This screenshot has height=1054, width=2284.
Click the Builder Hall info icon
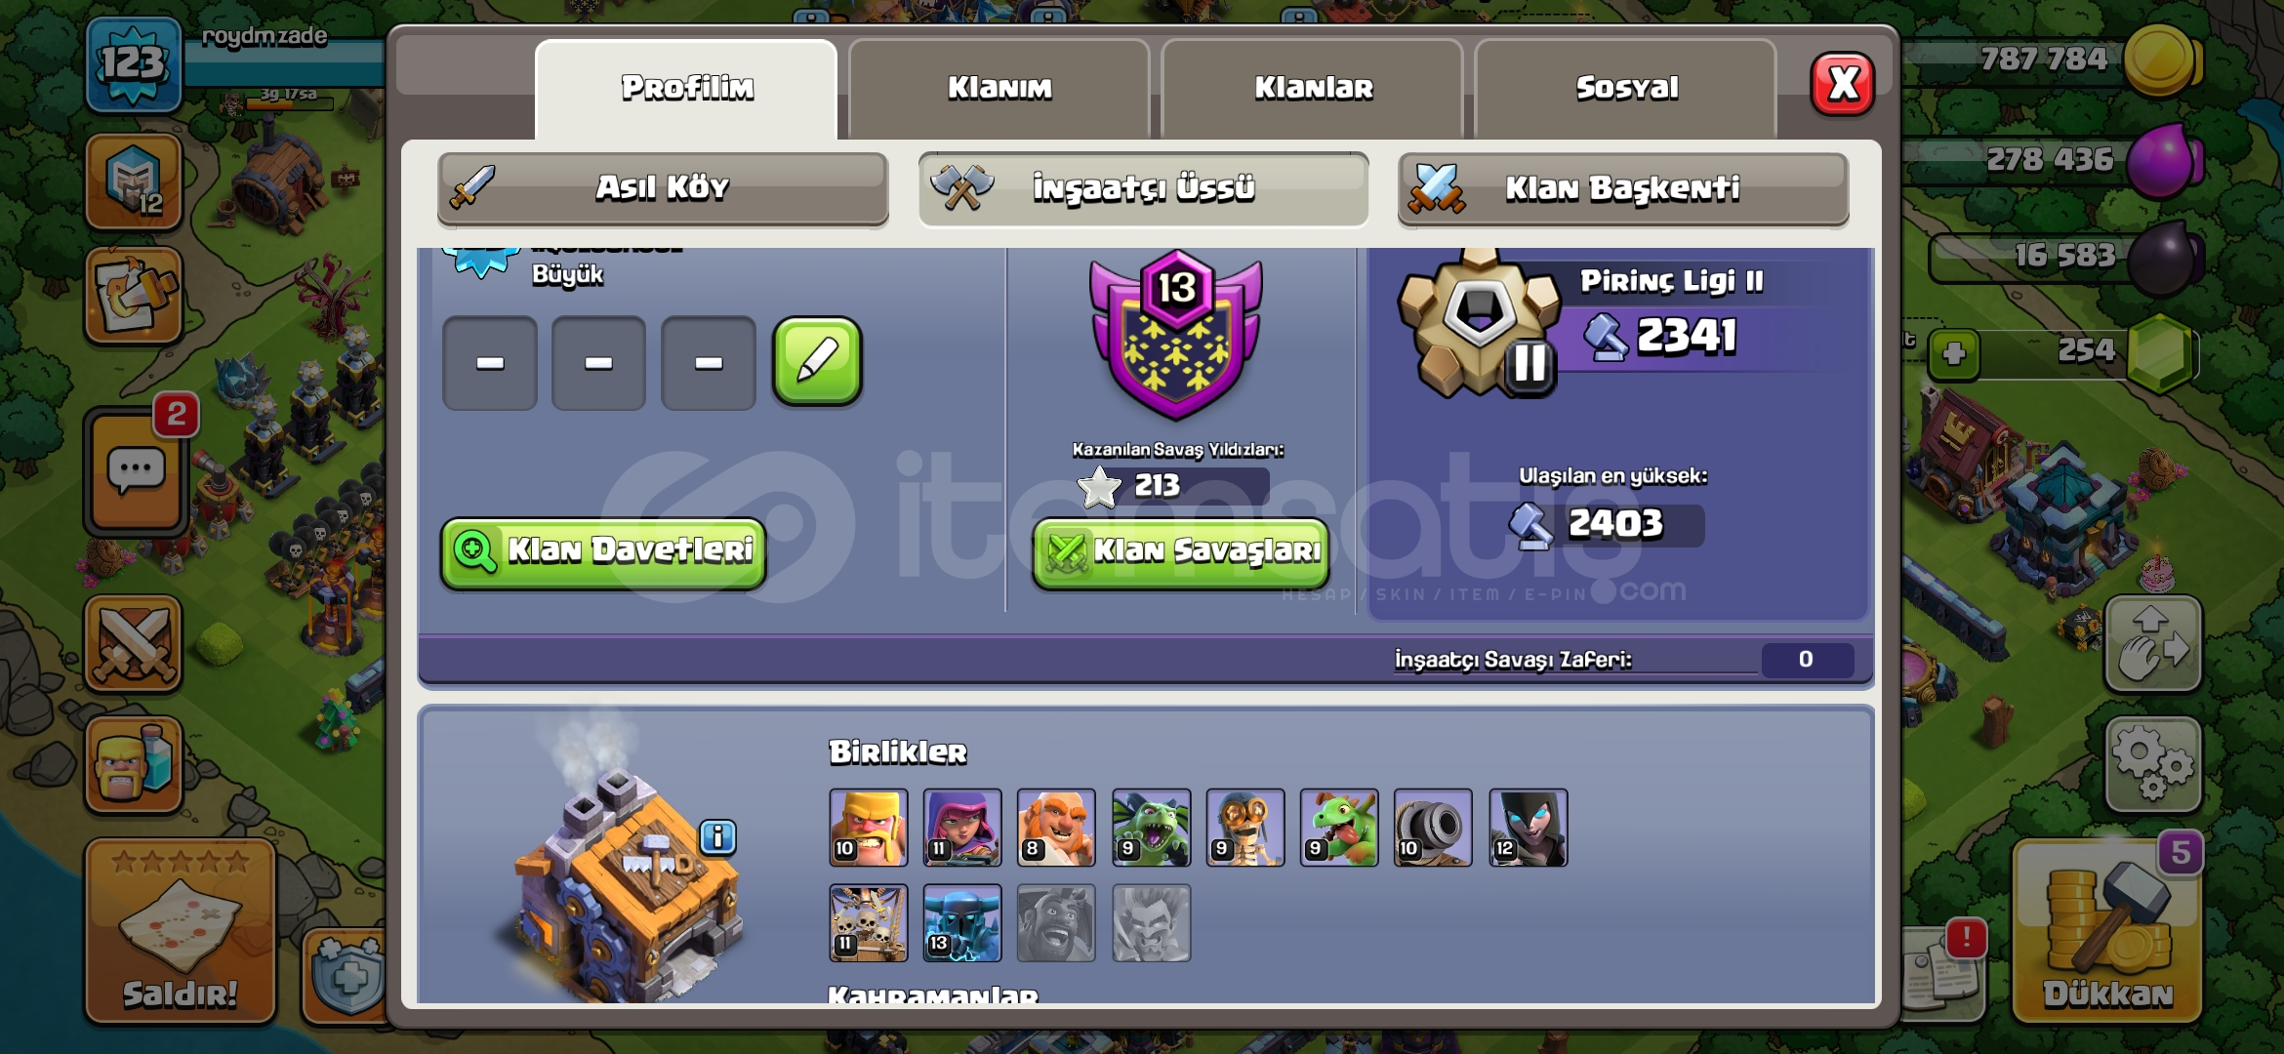(x=717, y=836)
